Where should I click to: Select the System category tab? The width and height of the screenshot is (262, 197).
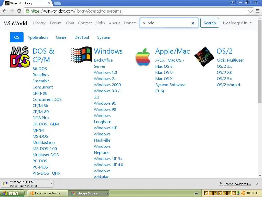[104, 37]
